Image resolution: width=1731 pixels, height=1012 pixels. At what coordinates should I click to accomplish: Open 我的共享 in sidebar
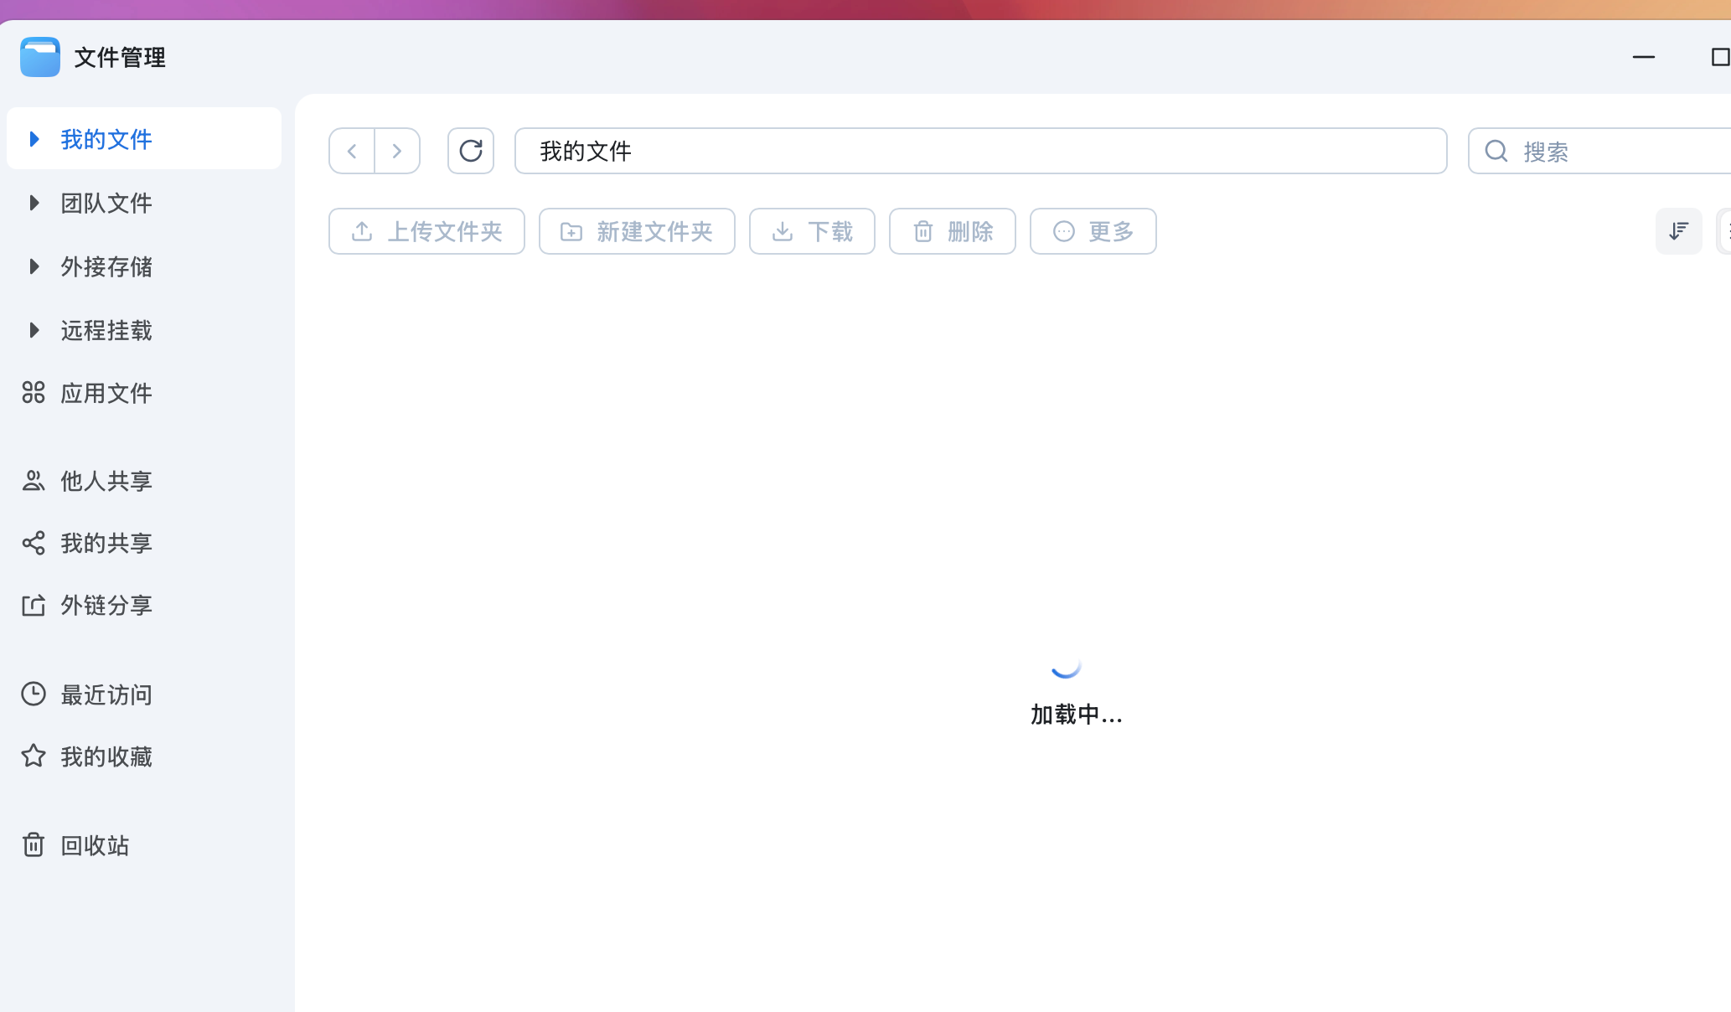(x=106, y=543)
